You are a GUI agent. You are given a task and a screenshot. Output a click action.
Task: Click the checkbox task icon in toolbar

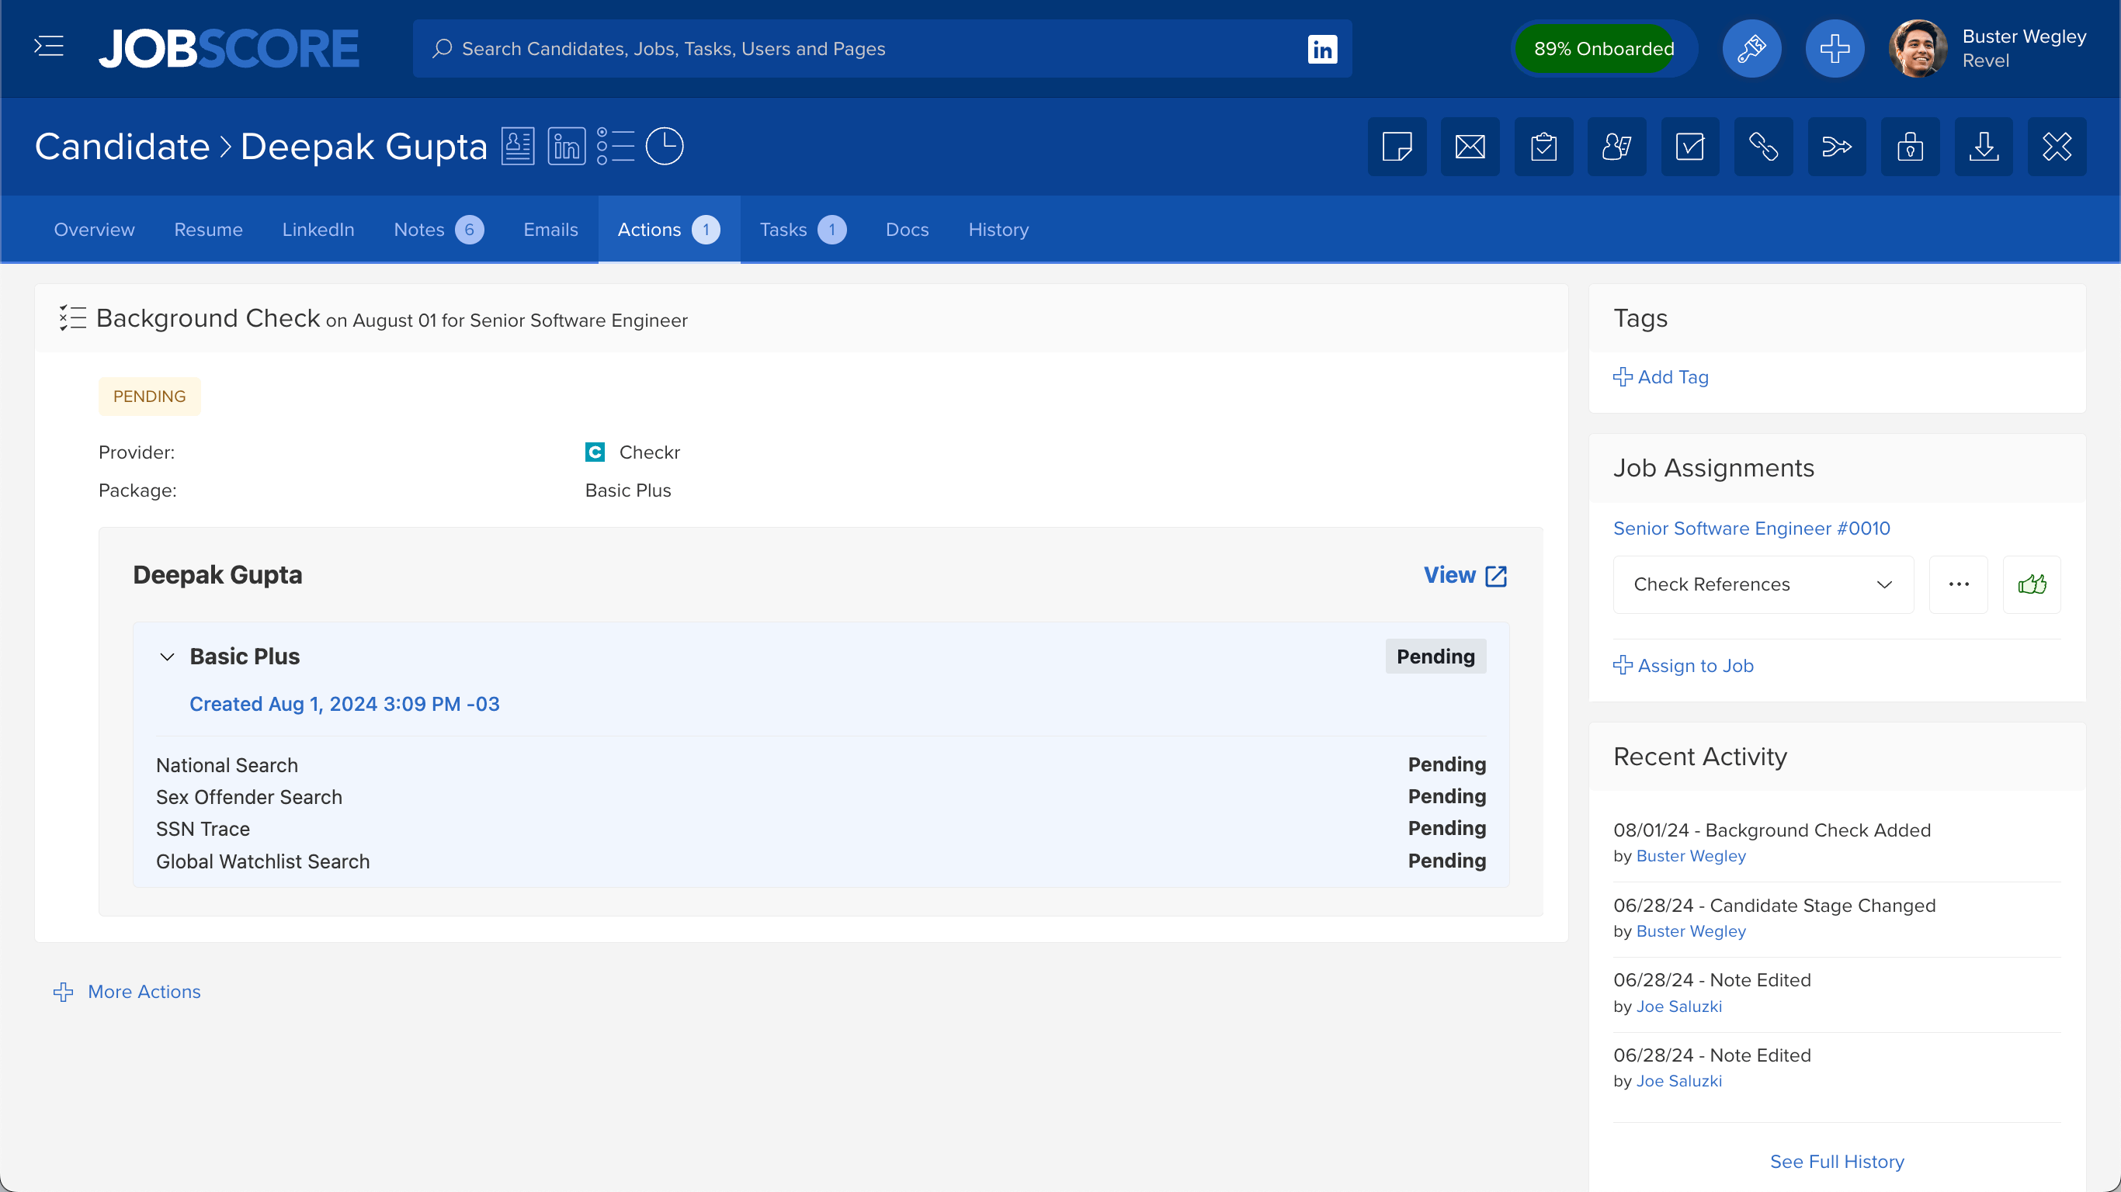[x=1689, y=147]
